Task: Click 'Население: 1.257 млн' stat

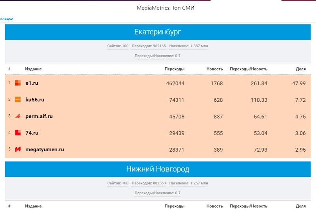Action: click(188, 183)
